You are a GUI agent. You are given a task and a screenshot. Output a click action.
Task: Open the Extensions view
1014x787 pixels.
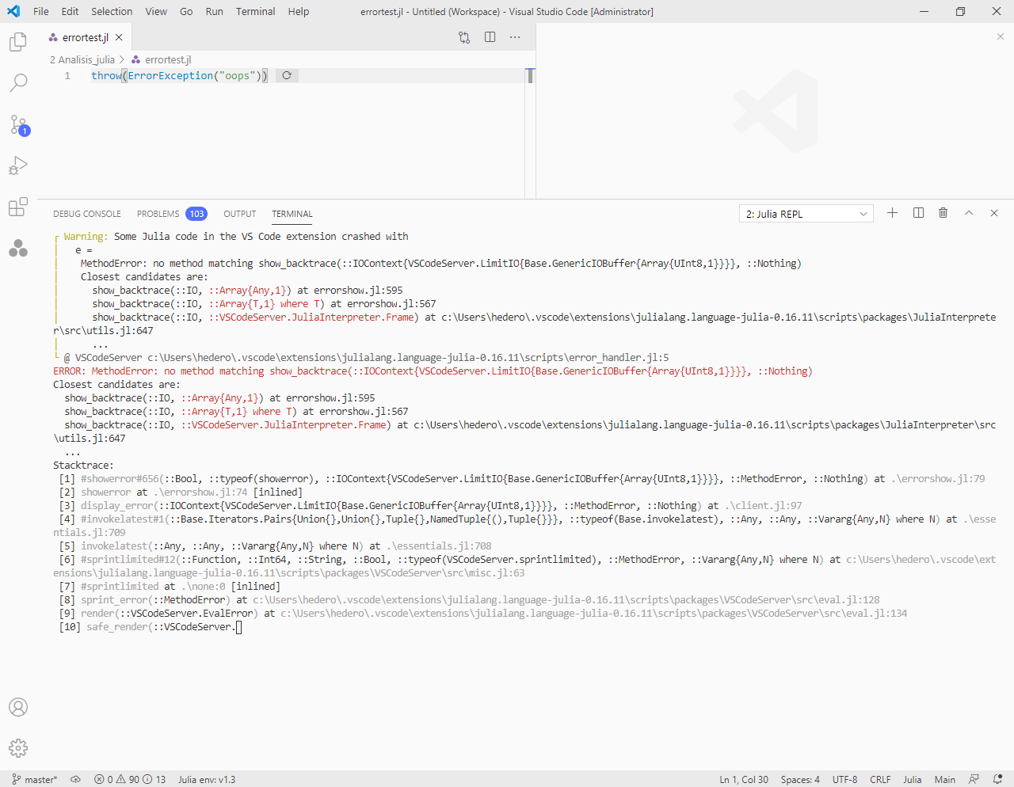tap(18, 207)
